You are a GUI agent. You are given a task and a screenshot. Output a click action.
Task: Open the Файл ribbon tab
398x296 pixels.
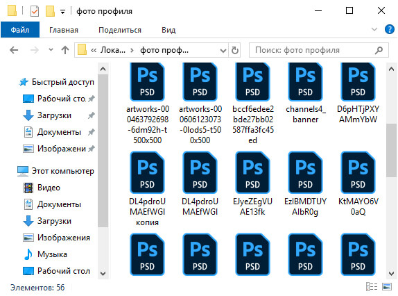[x=20, y=30]
